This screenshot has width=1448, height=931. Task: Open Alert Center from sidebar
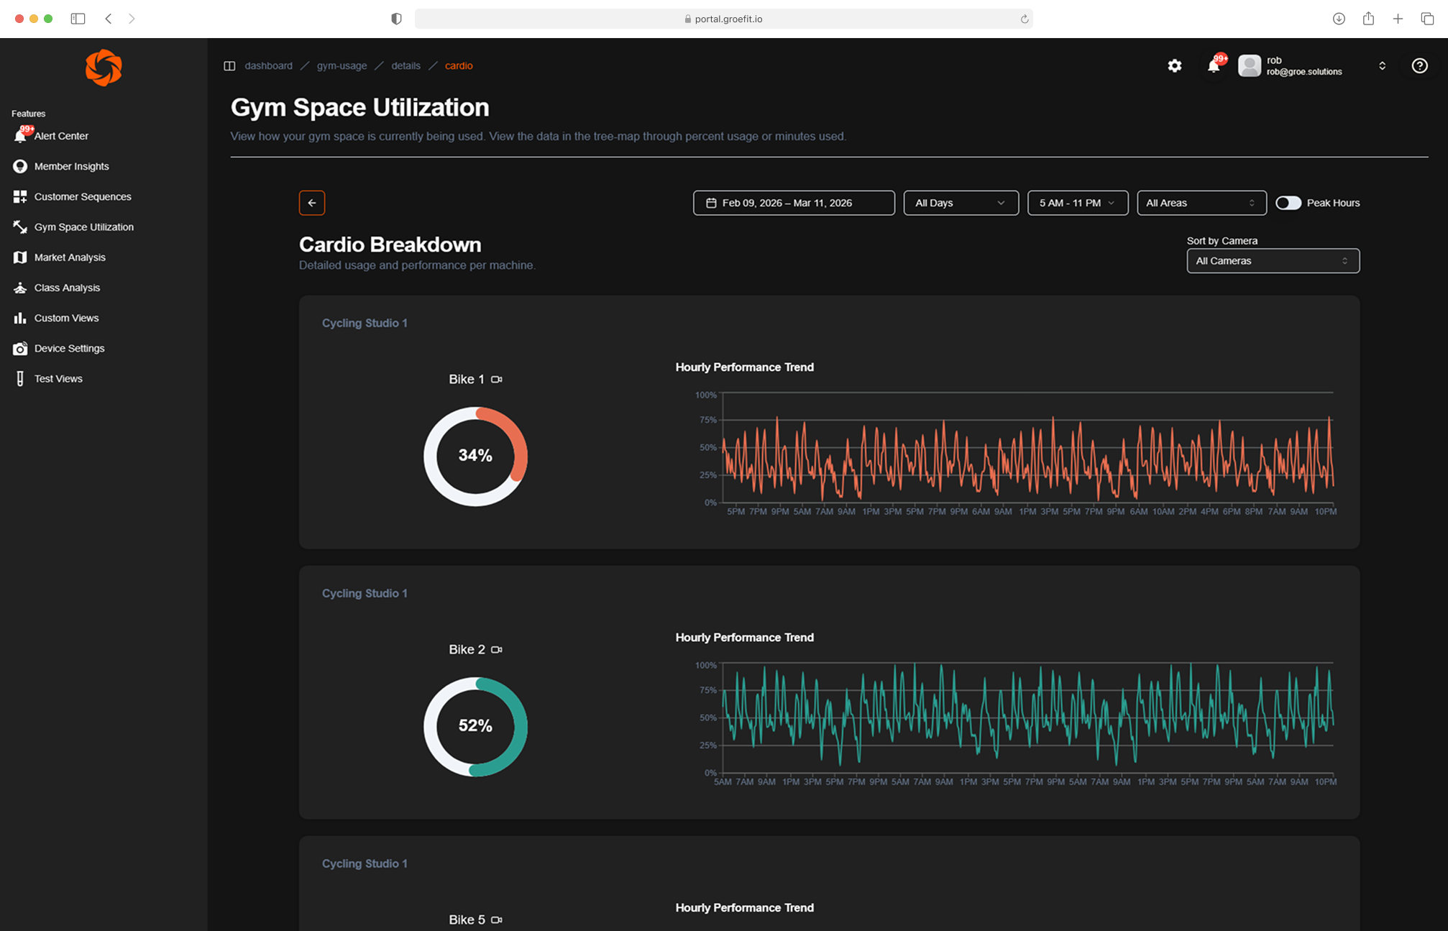[x=61, y=136]
